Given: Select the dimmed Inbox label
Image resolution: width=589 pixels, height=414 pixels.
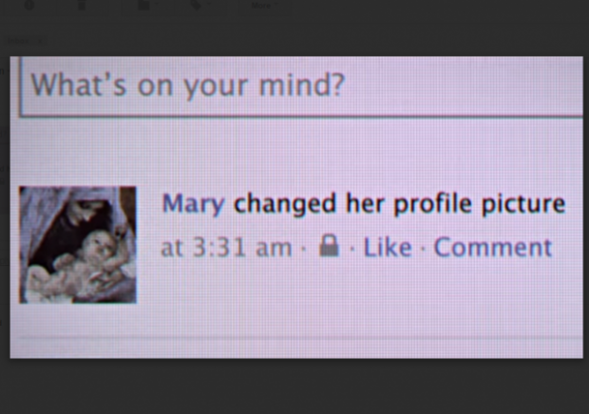Looking at the screenshot, I should click(x=18, y=41).
